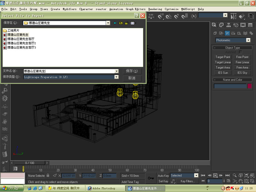Click the X coordinate field
The height and width of the screenshot is (192, 256).
point(68,176)
